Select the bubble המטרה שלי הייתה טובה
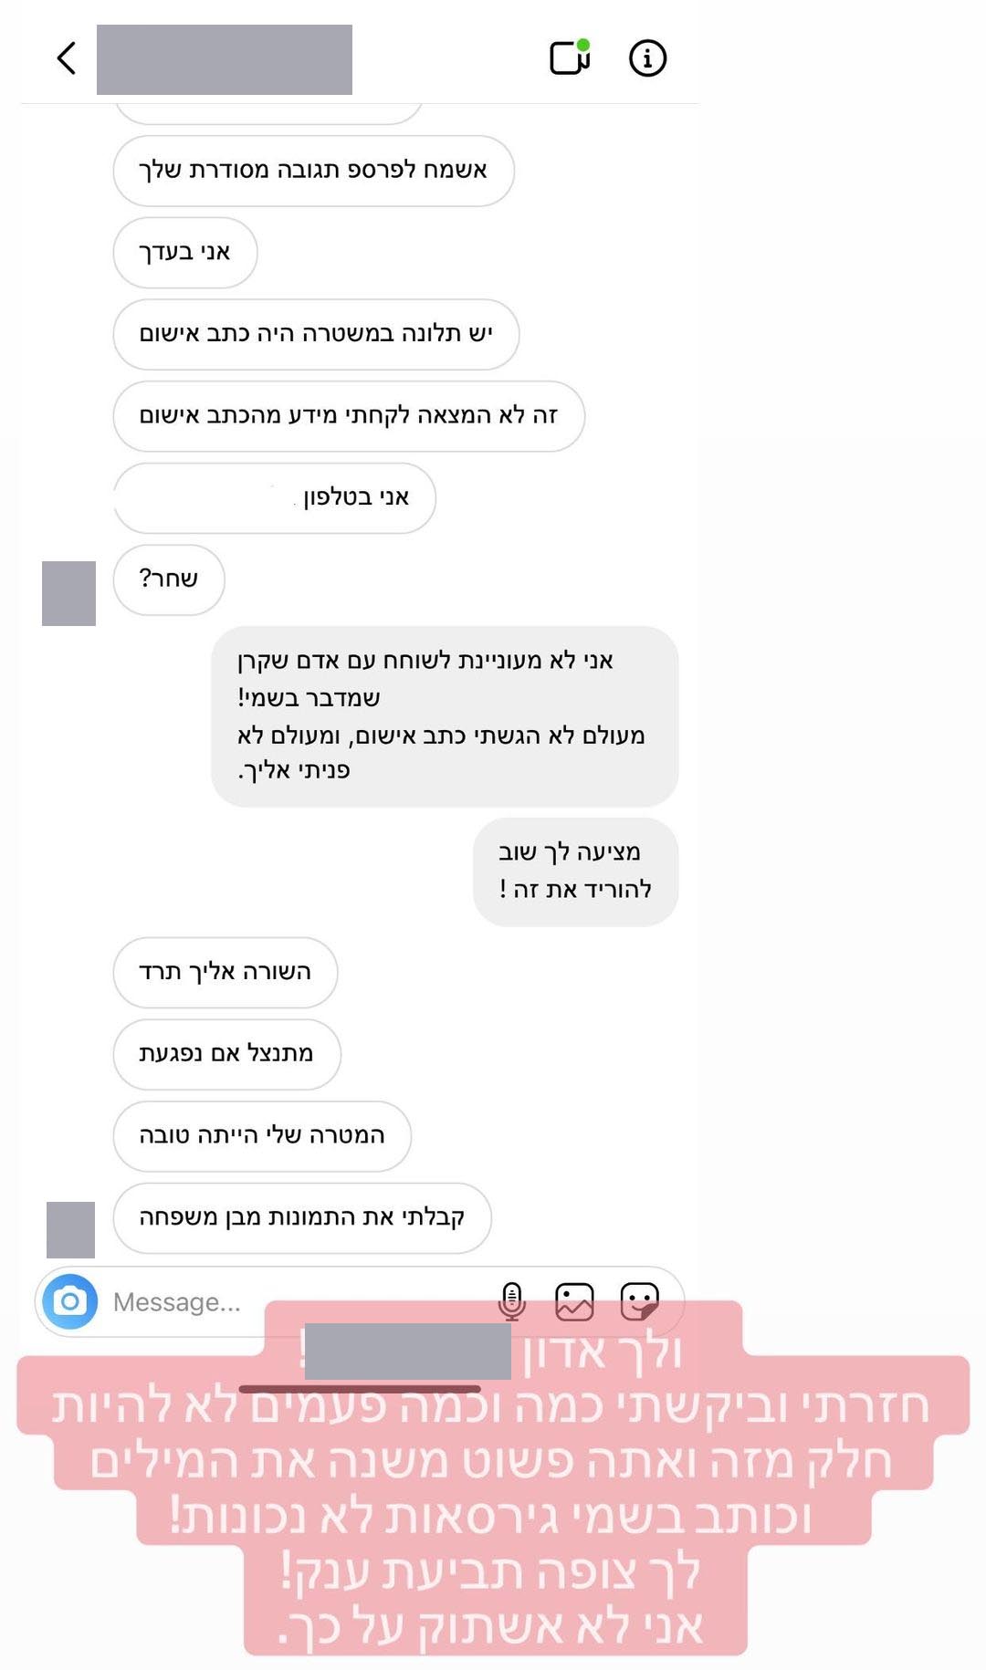Viewport: 986px width, 1670px height. click(262, 1136)
